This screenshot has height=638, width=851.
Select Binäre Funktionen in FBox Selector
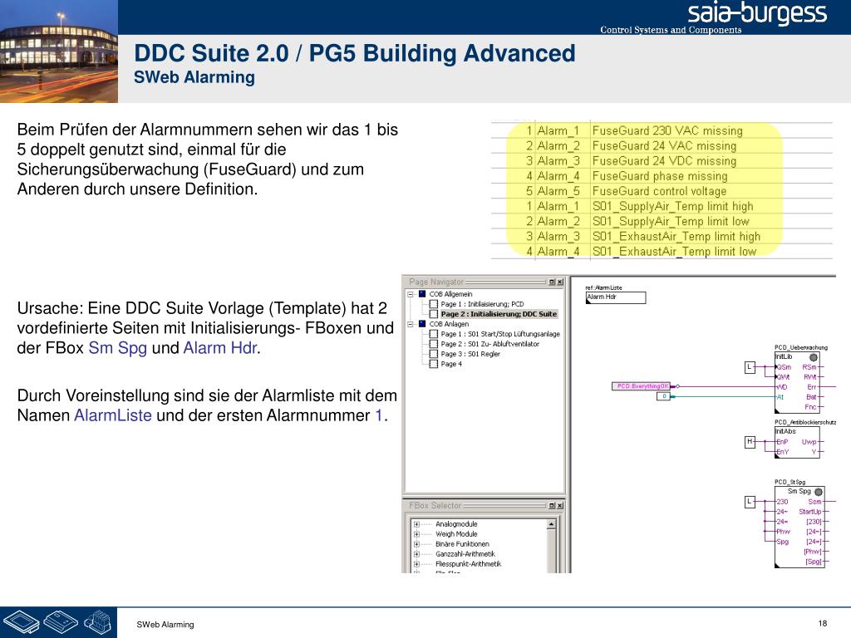(x=462, y=544)
